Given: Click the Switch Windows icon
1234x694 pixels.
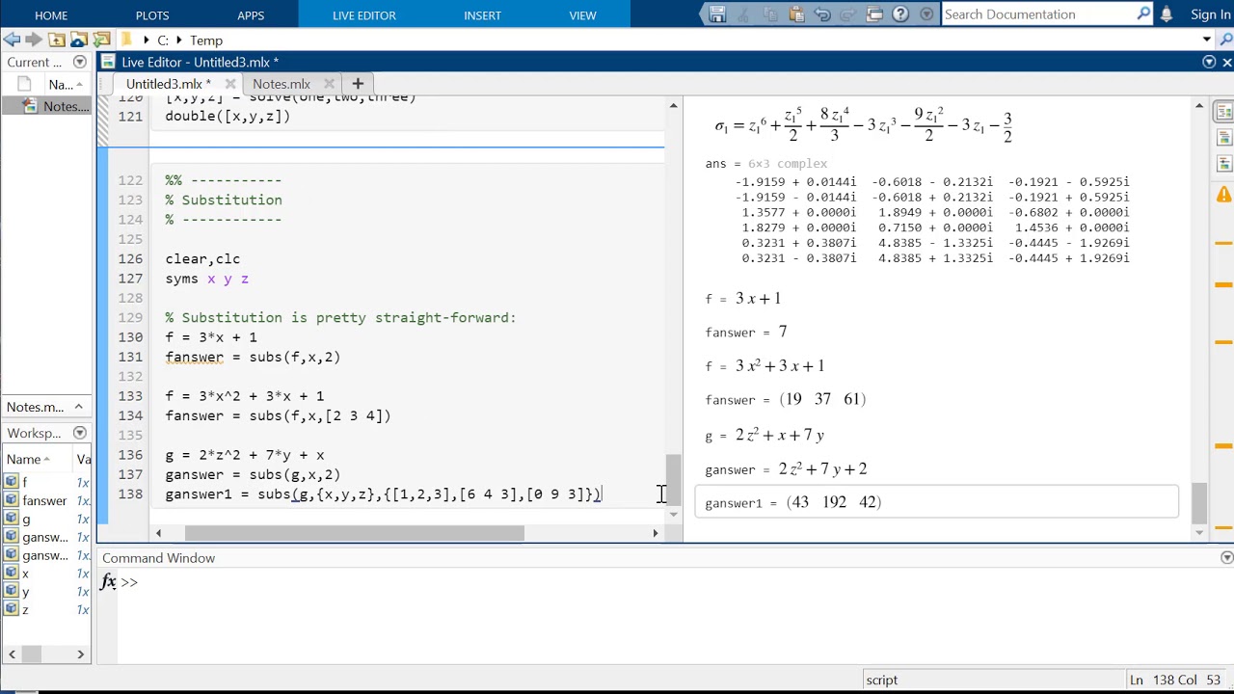Looking at the screenshot, I should click(874, 13).
